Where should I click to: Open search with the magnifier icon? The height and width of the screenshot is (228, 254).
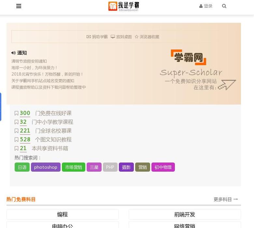click(x=224, y=6)
